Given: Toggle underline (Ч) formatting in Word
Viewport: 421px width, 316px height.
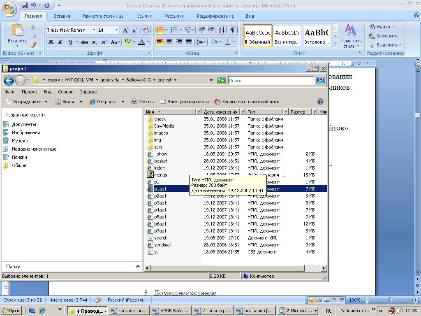Looking at the screenshot, I should 70,42.
